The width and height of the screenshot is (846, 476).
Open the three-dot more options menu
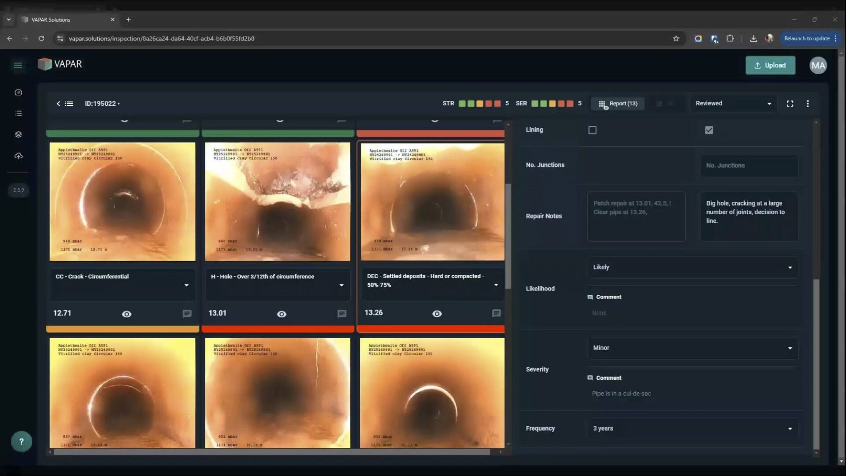[x=808, y=104]
